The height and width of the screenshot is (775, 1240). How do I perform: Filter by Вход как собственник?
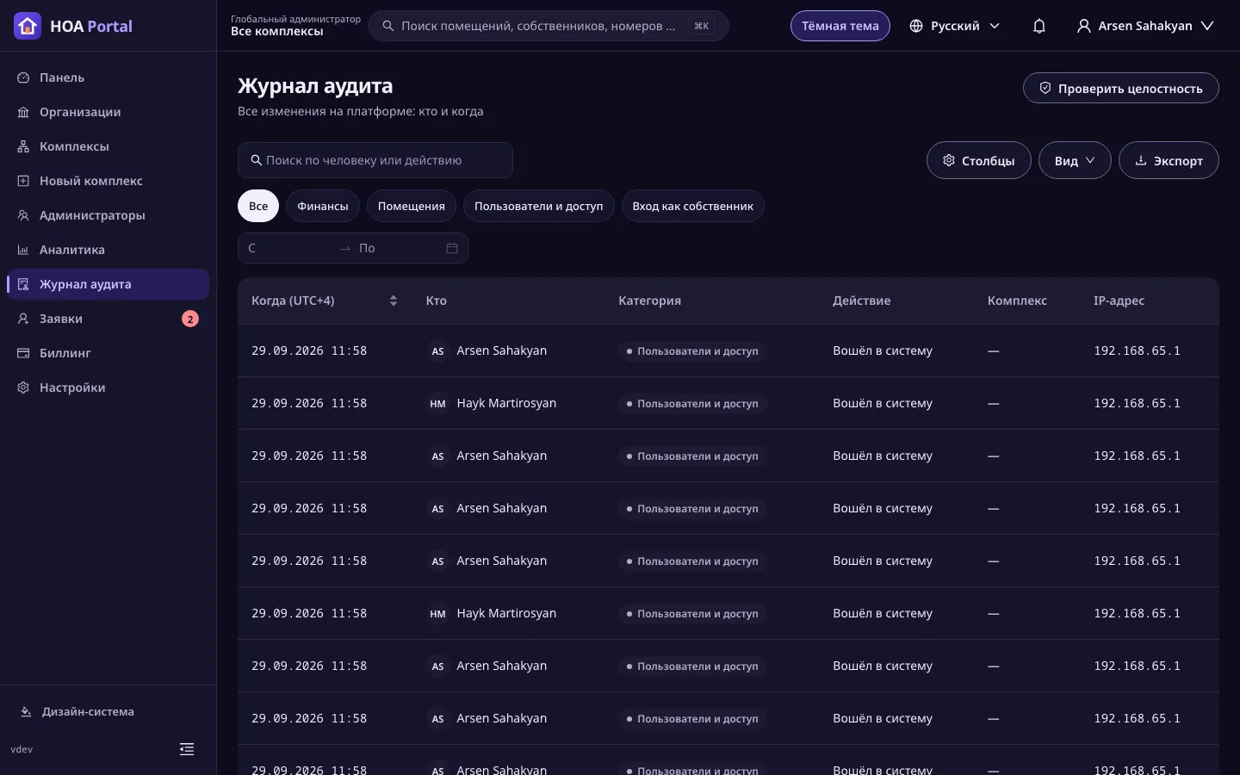pos(693,206)
